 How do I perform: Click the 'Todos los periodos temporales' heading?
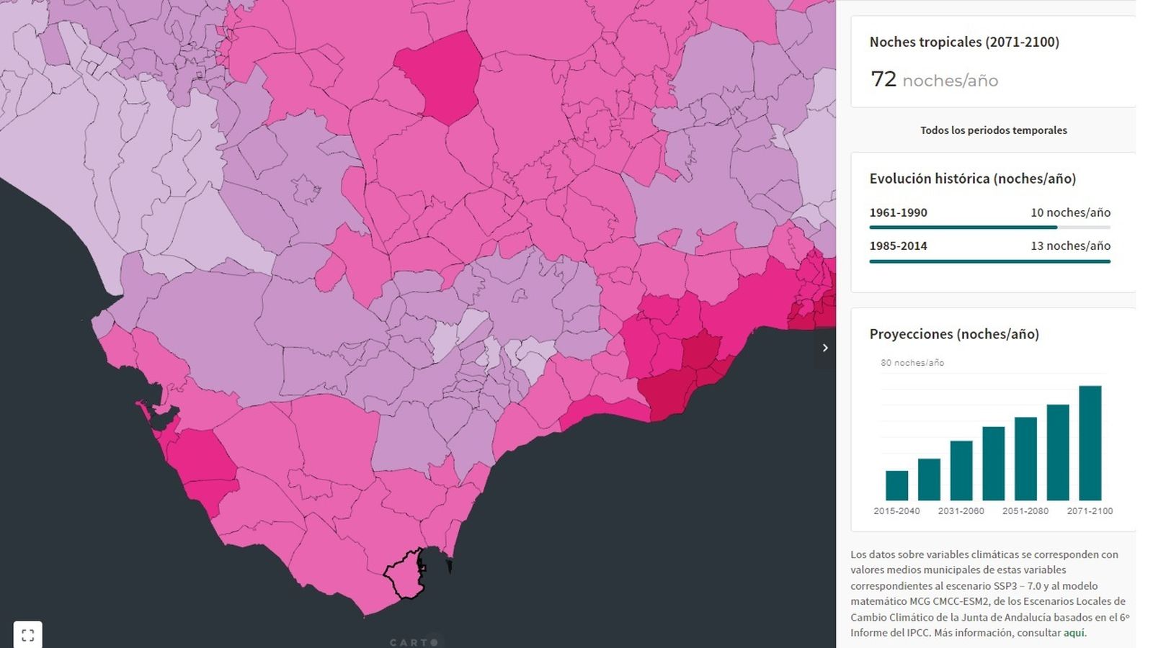click(993, 130)
